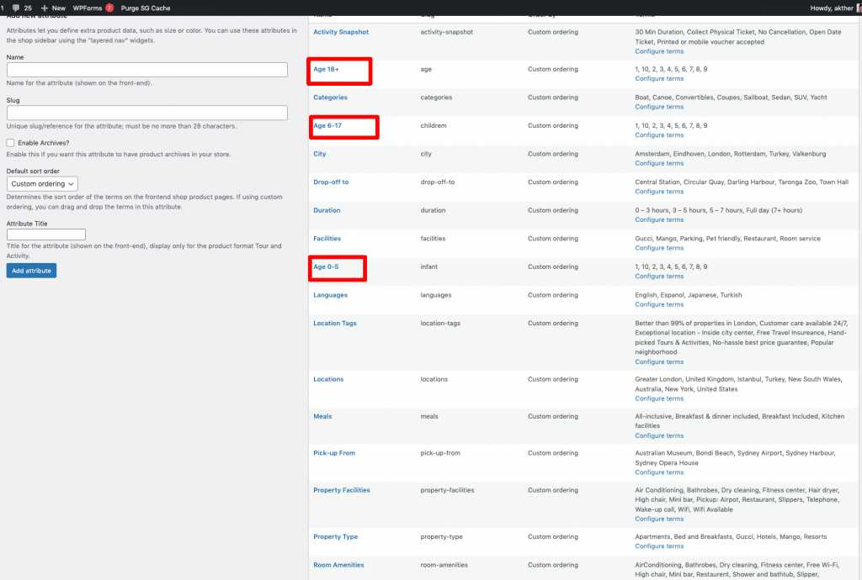Viewport: 862px width, 580px height.
Task: Configure terms for Meals
Action: click(659, 435)
